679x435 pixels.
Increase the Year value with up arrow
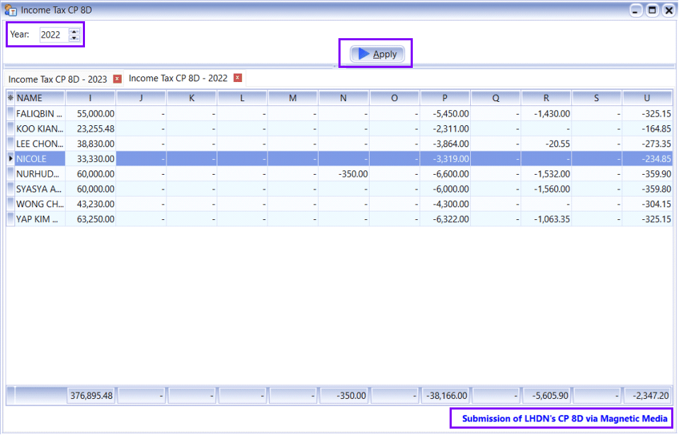coord(74,31)
